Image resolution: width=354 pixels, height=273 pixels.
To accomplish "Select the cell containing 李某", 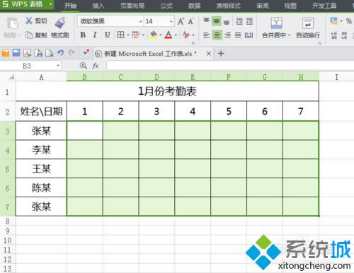I will point(41,150).
